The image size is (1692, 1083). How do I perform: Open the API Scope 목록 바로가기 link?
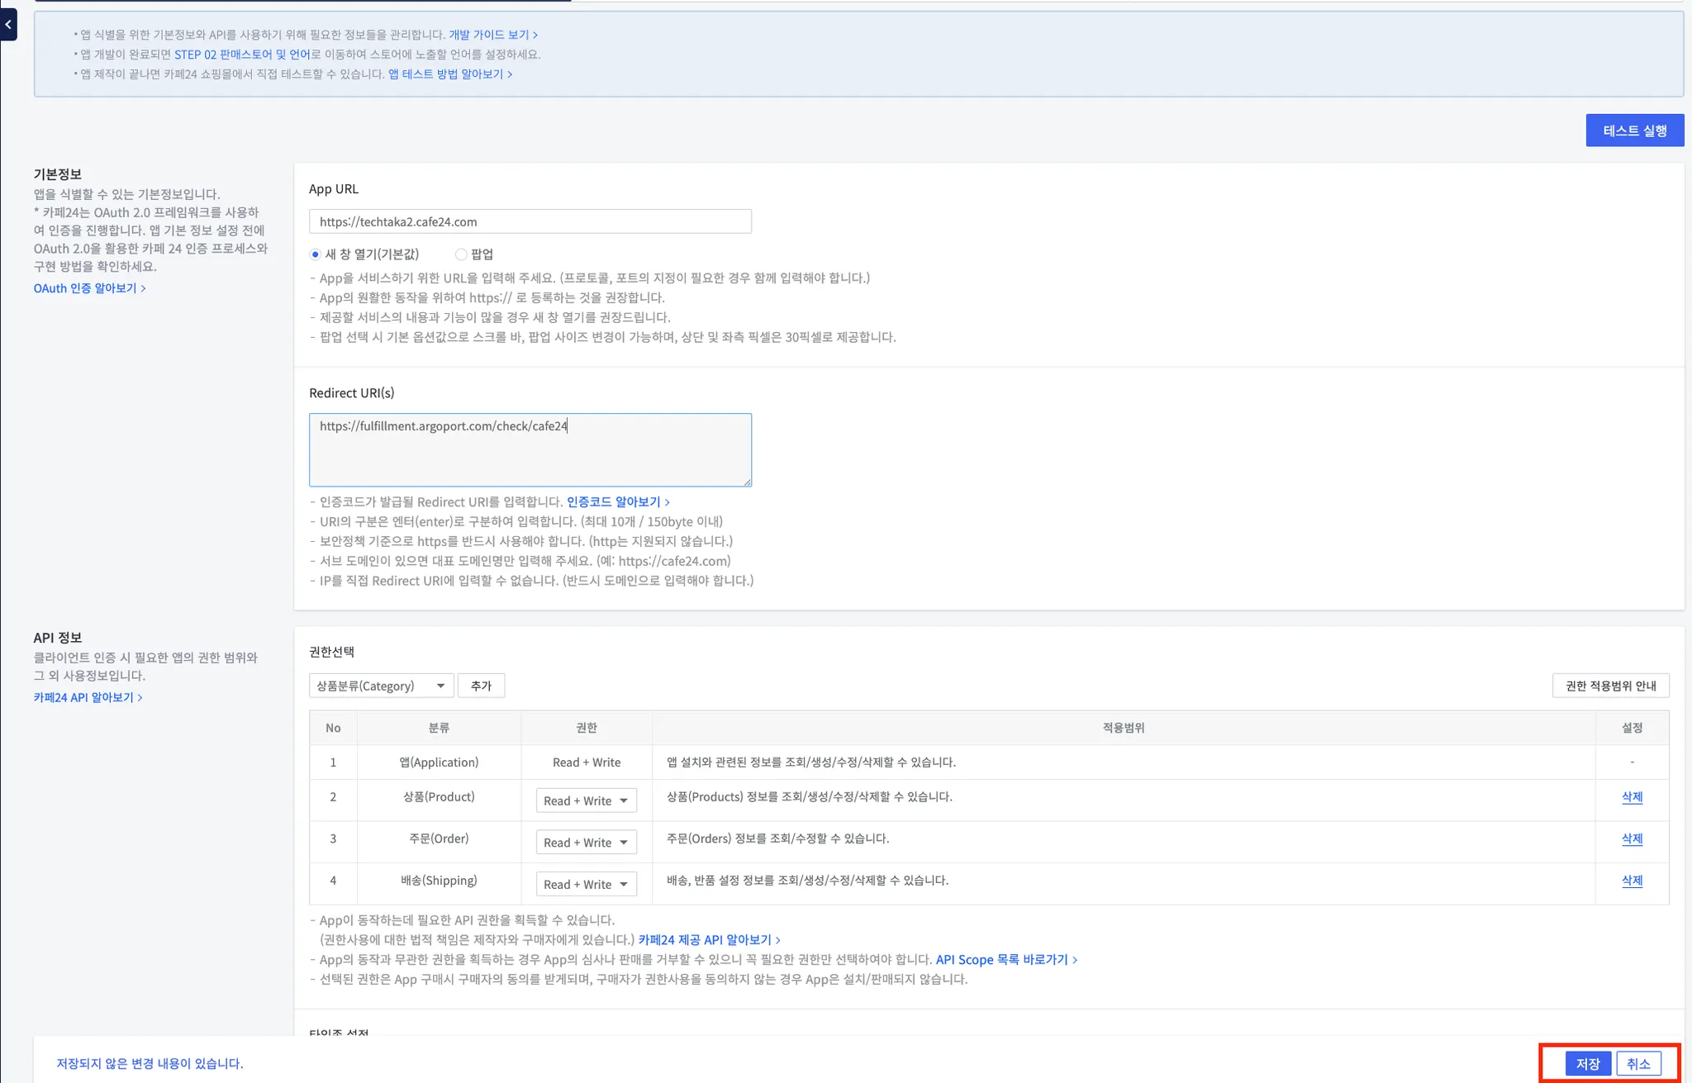coord(1005,959)
